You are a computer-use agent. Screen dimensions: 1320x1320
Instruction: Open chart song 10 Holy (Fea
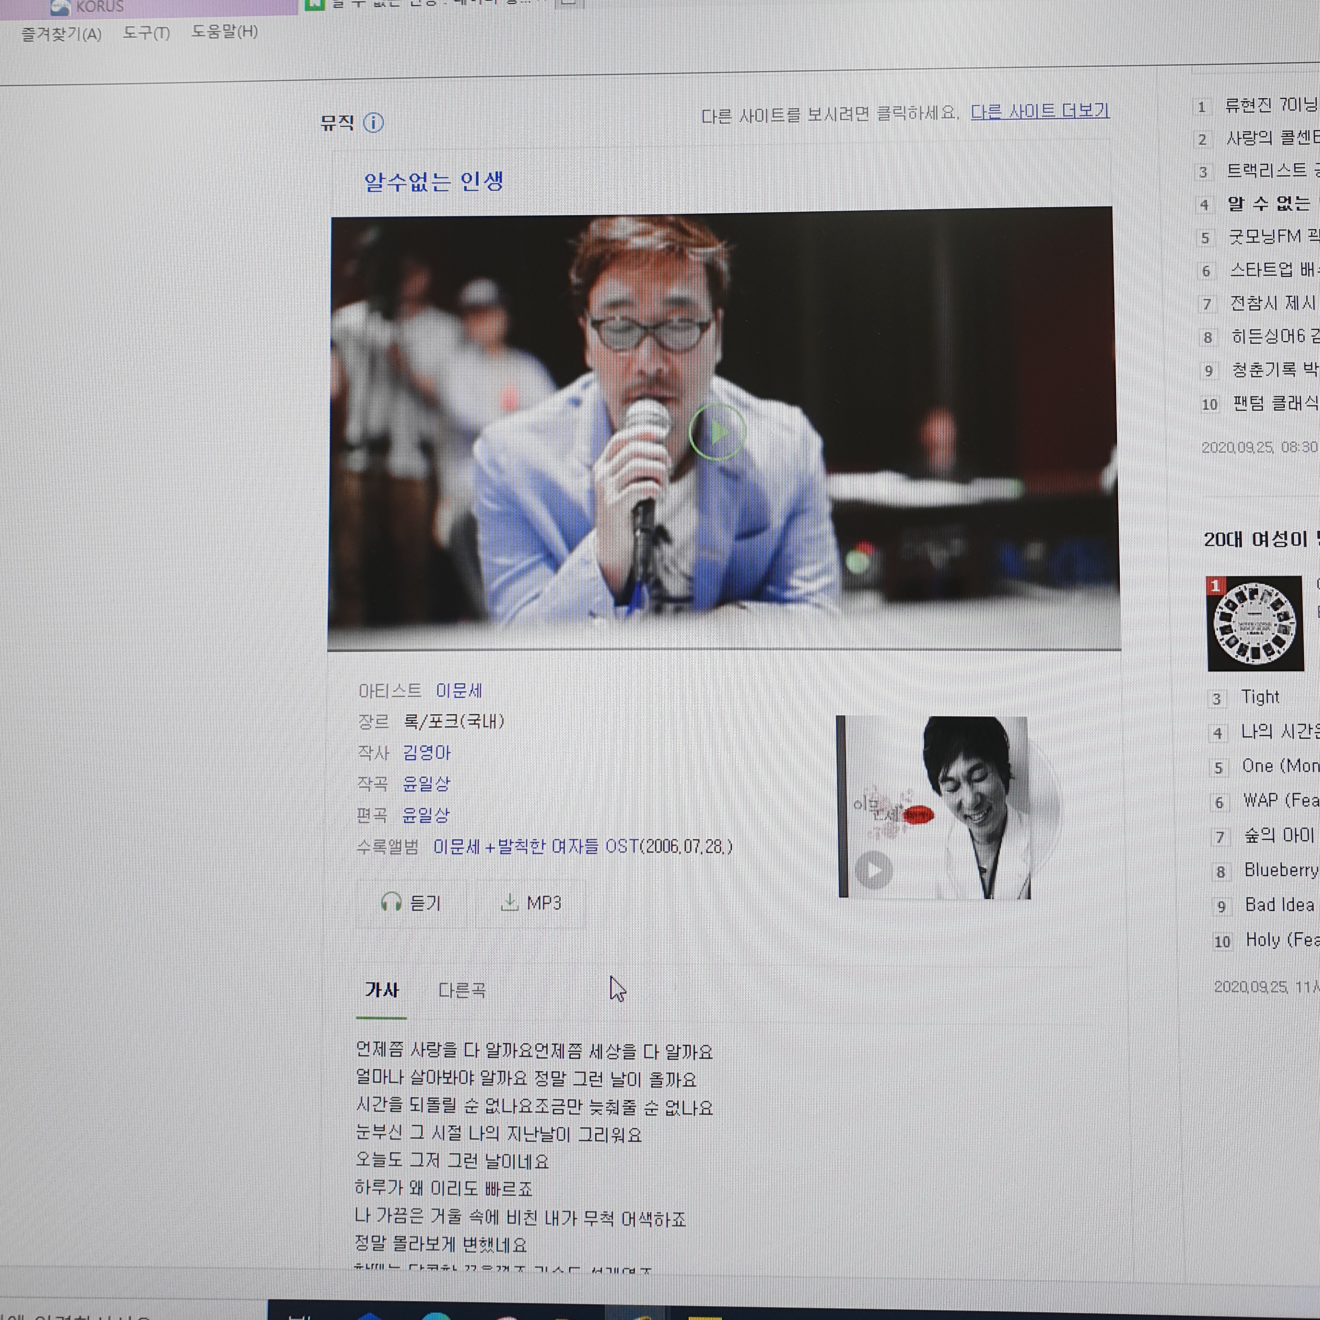(1282, 940)
